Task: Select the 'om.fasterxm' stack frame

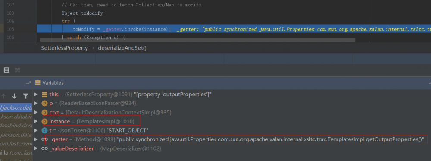Action: click(x=16, y=144)
